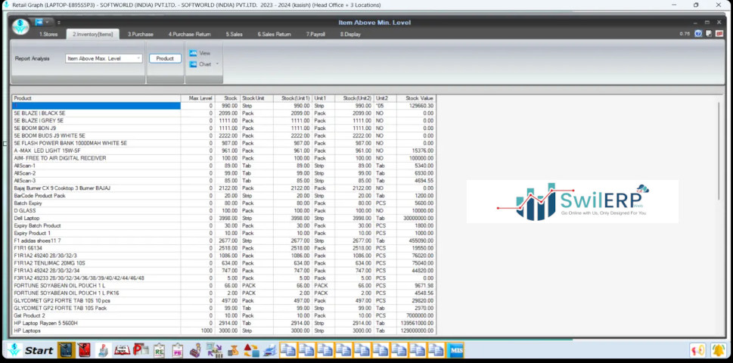Select the 7.Payroll tab
733x363 pixels.
tap(315, 34)
